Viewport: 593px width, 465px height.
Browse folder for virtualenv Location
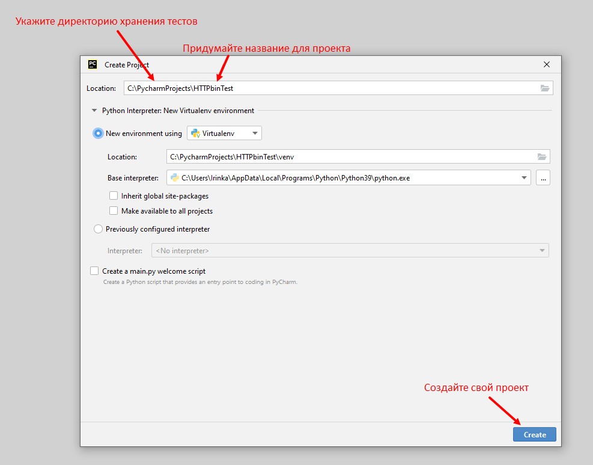542,157
